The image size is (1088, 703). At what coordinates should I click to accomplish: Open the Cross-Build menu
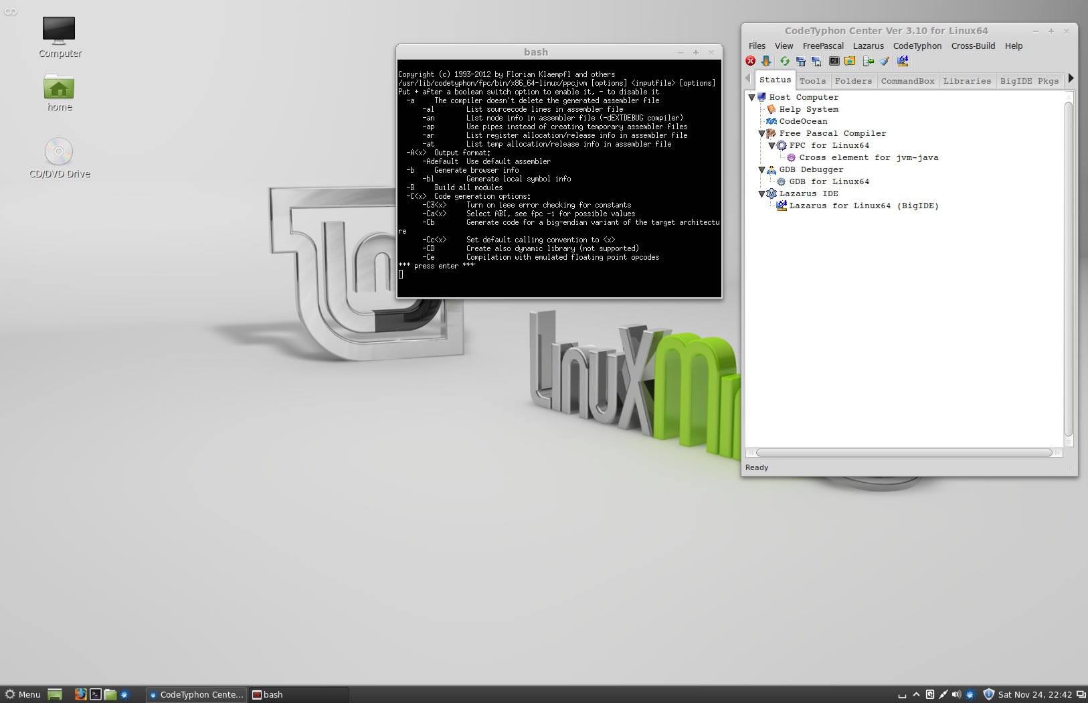[973, 46]
